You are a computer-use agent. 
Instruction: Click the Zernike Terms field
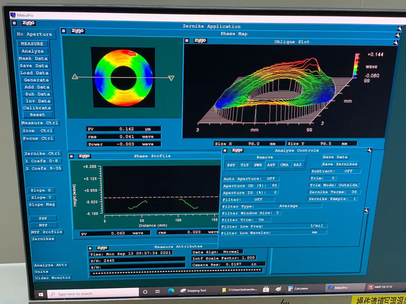coord(334,192)
